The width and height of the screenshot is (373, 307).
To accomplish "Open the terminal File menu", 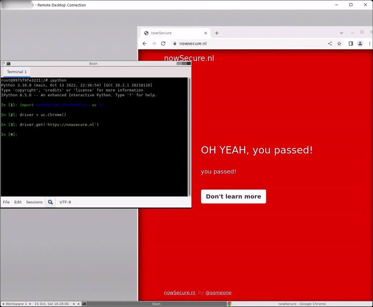I will (6, 202).
